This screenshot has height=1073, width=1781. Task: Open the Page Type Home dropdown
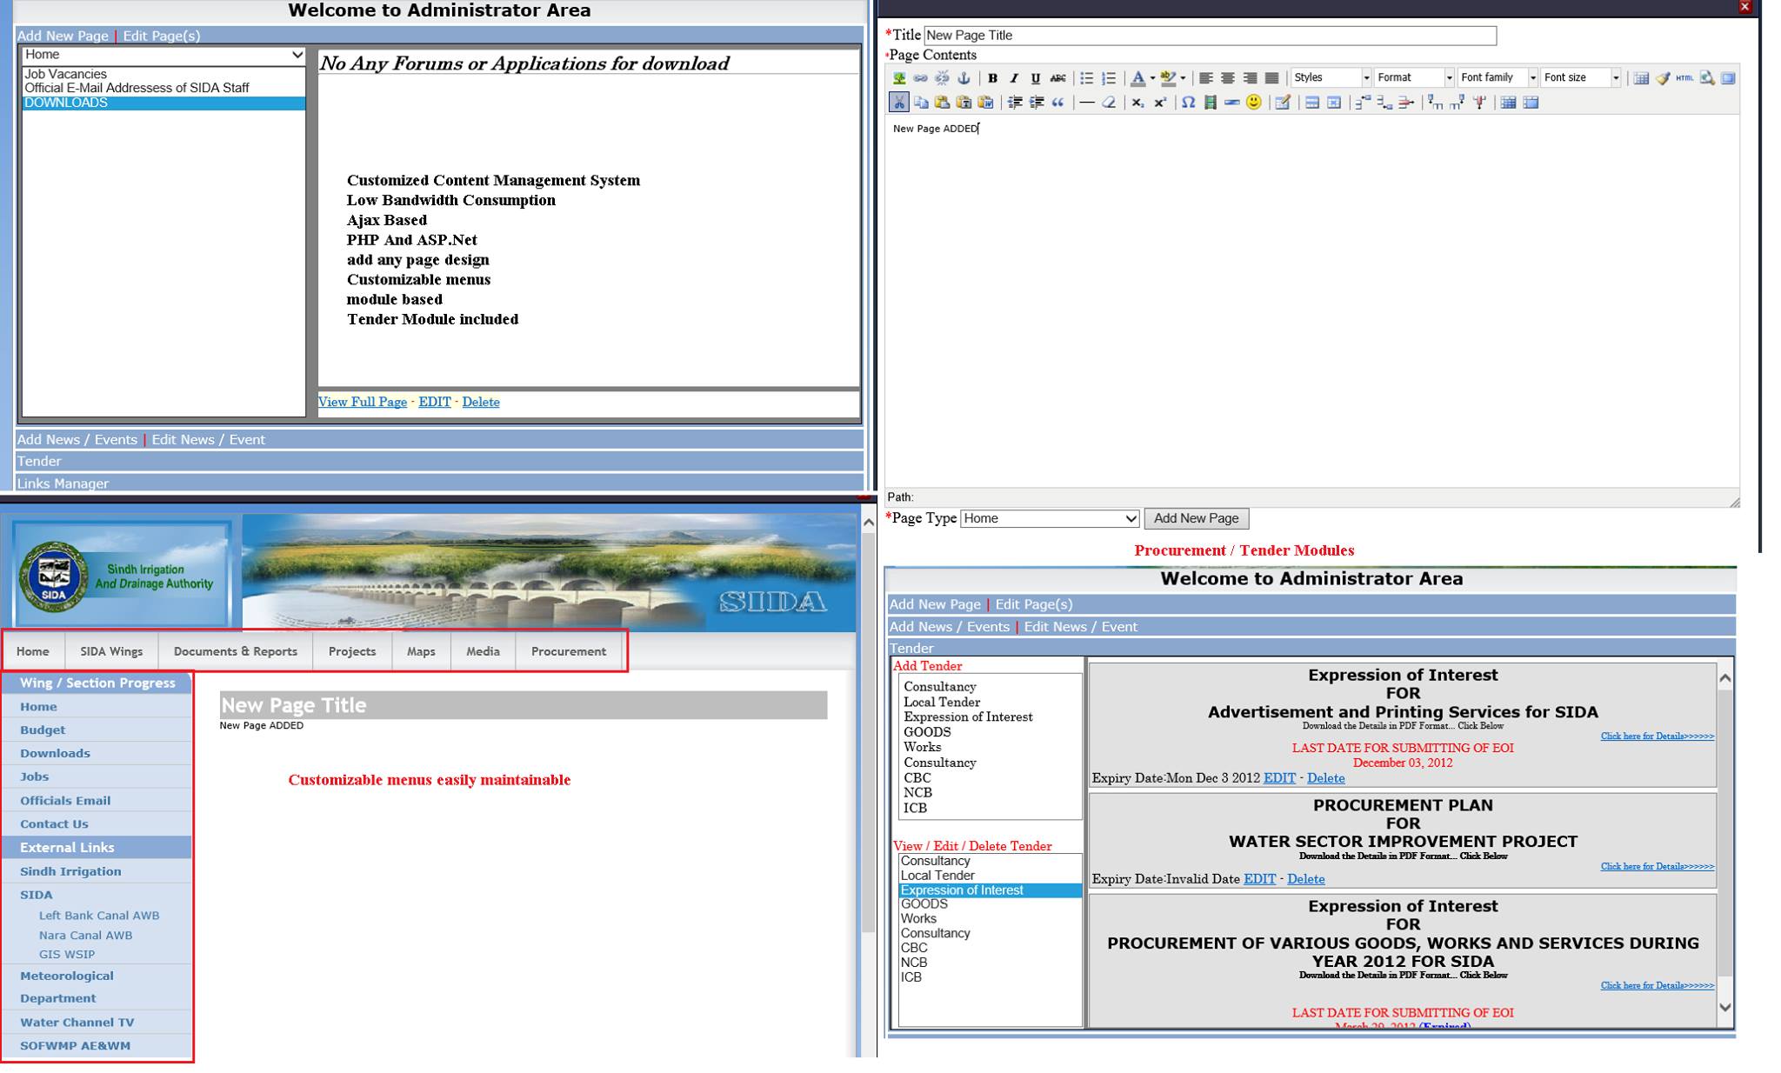[x=1050, y=518]
